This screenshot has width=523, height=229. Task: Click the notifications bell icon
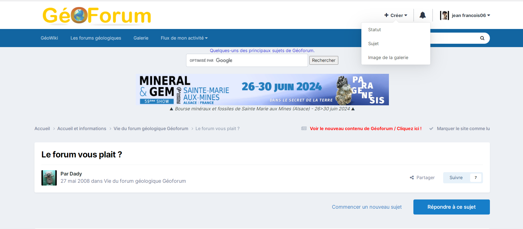tap(423, 15)
